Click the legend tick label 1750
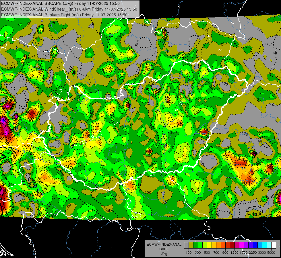 244,253
